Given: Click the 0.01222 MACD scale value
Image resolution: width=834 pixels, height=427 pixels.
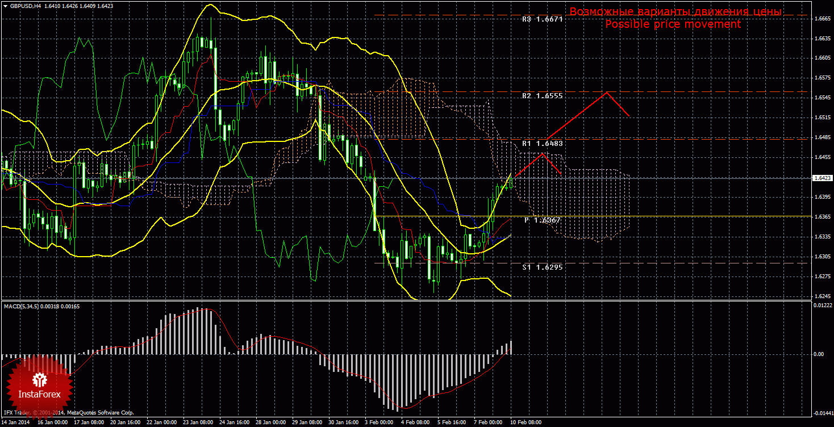Looking at the screenshot, I should [823, 305].
